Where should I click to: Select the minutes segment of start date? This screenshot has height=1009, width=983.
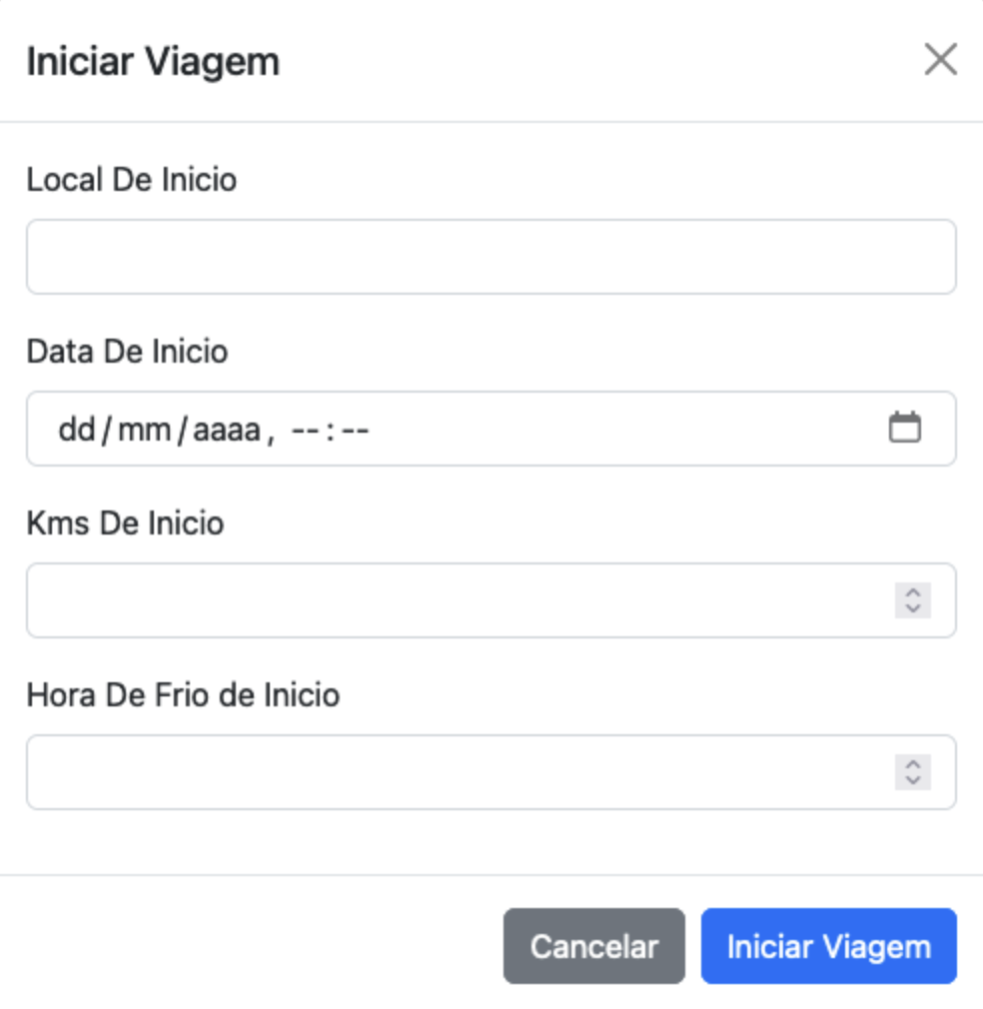pyautogui.click(x=355, y=430)
